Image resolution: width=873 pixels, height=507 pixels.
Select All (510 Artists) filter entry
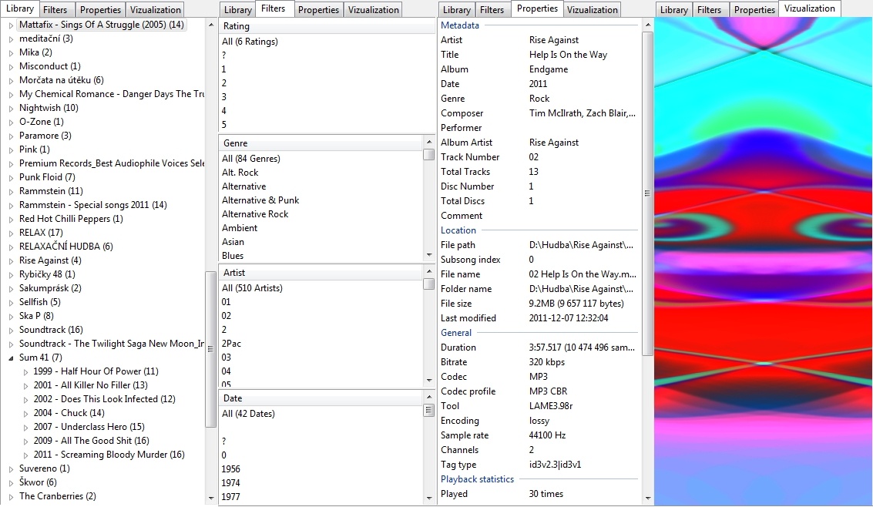(x=252, y=288)
